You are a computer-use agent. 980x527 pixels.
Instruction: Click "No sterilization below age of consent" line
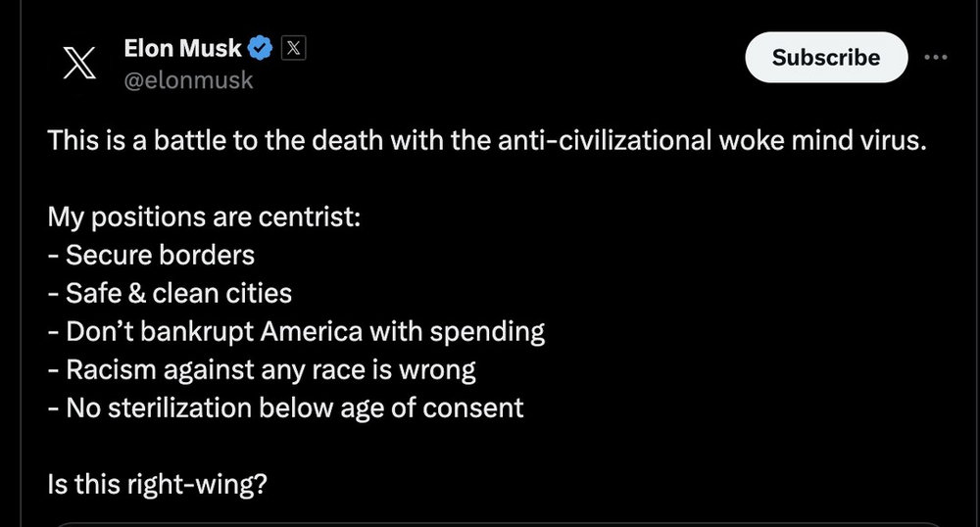tap(285, 407)
